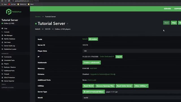Open the Other Utilities dropdown

141,86
